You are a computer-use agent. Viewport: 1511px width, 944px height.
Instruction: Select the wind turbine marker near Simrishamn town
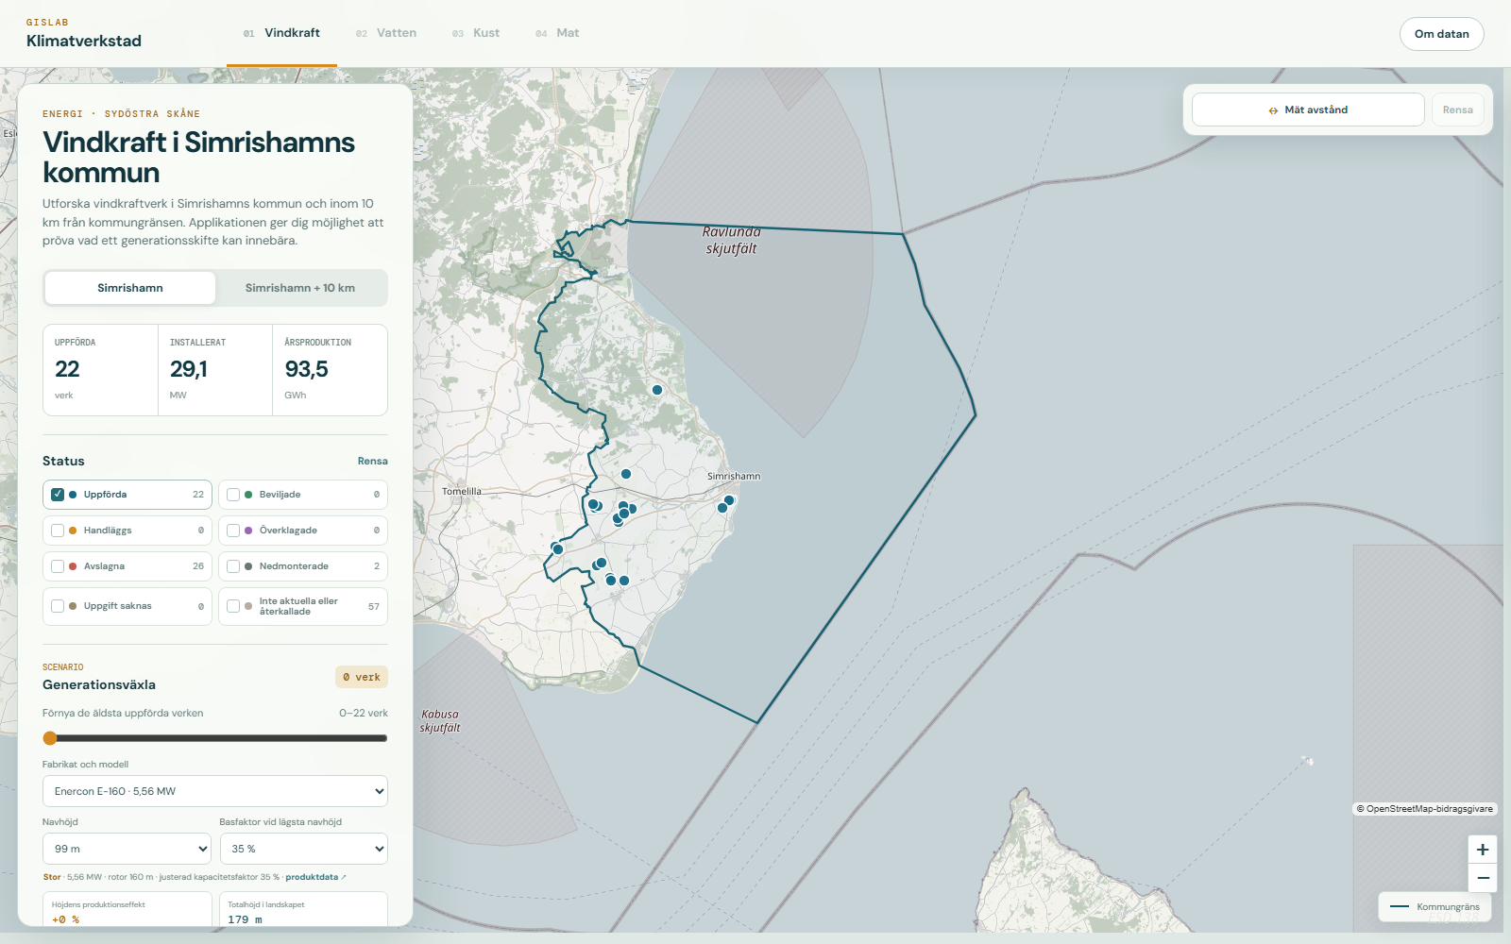(729, 500)
